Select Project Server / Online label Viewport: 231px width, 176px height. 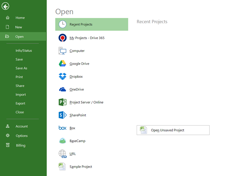coord(86,102)
